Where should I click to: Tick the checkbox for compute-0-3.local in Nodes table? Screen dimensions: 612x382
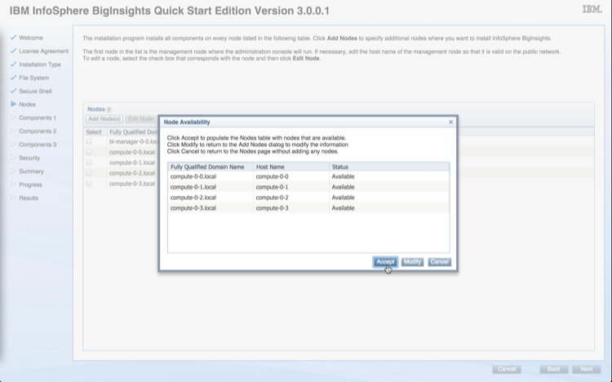pyautogui.click(x=89, y=184)
